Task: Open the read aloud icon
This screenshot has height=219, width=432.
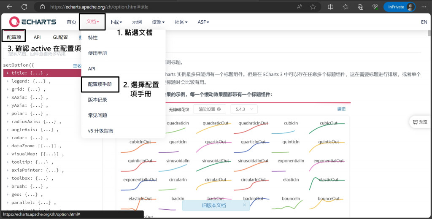Action: pyautogui.click(x=300, y=7)
